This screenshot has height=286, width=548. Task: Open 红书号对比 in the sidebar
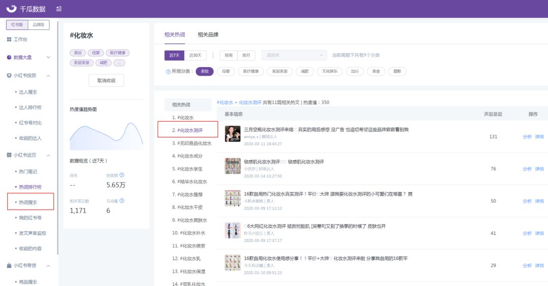30,123
